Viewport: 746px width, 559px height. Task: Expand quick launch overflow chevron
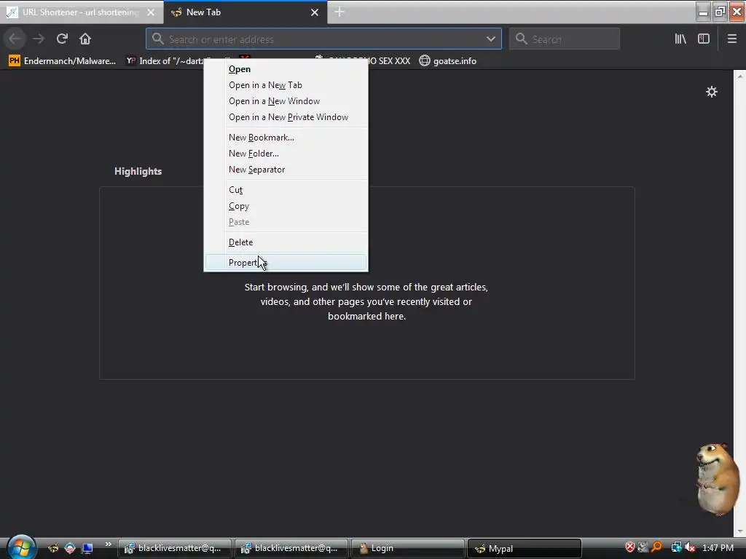pyautogui.click(x=108, y=544)
